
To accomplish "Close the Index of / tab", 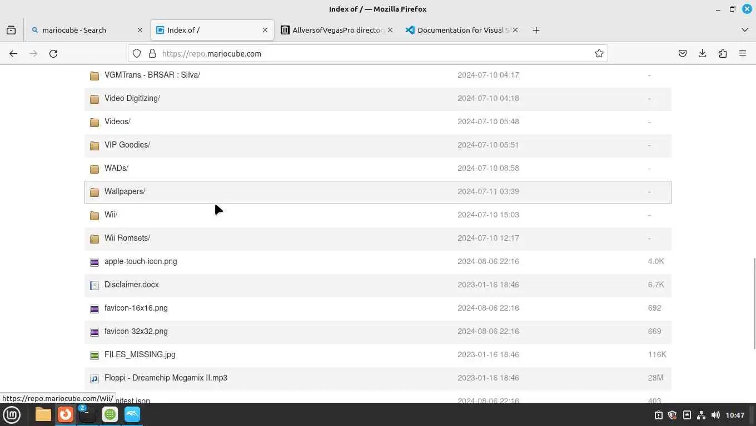I will pos(265,30).
